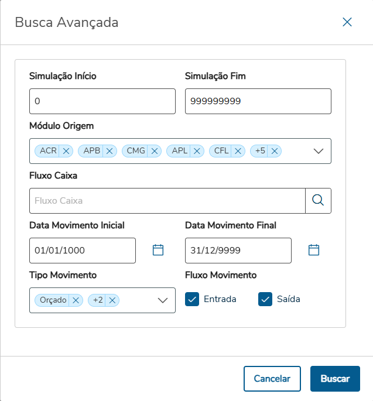Screen dimensions: 373x401
Task: Uncheck the Saída checkbox
Action: tap(265, 299)
